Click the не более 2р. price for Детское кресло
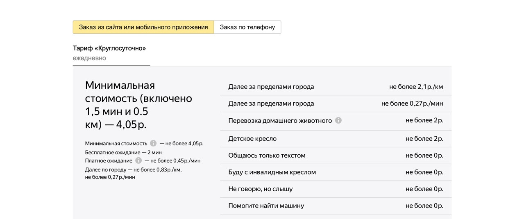Screen dimensions: 524x219 [x=424, y=139]
